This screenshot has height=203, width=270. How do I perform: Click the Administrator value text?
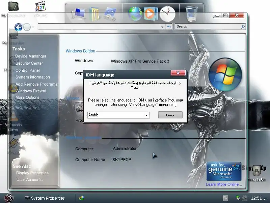click(x=125, y=149)
